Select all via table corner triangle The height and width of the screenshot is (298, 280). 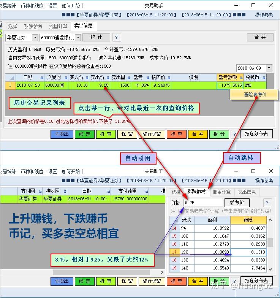click(x=11, y=78)
